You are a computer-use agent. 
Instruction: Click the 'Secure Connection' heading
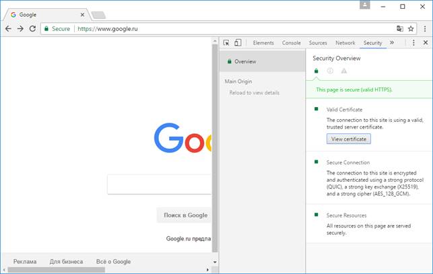click(x=348, y=162)
